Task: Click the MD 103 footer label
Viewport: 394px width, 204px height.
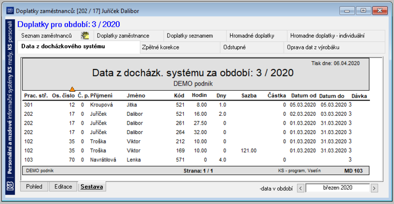Action: tap(353, 171)
